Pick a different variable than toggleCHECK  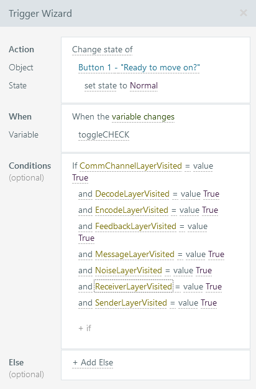[x=104, y=134]
